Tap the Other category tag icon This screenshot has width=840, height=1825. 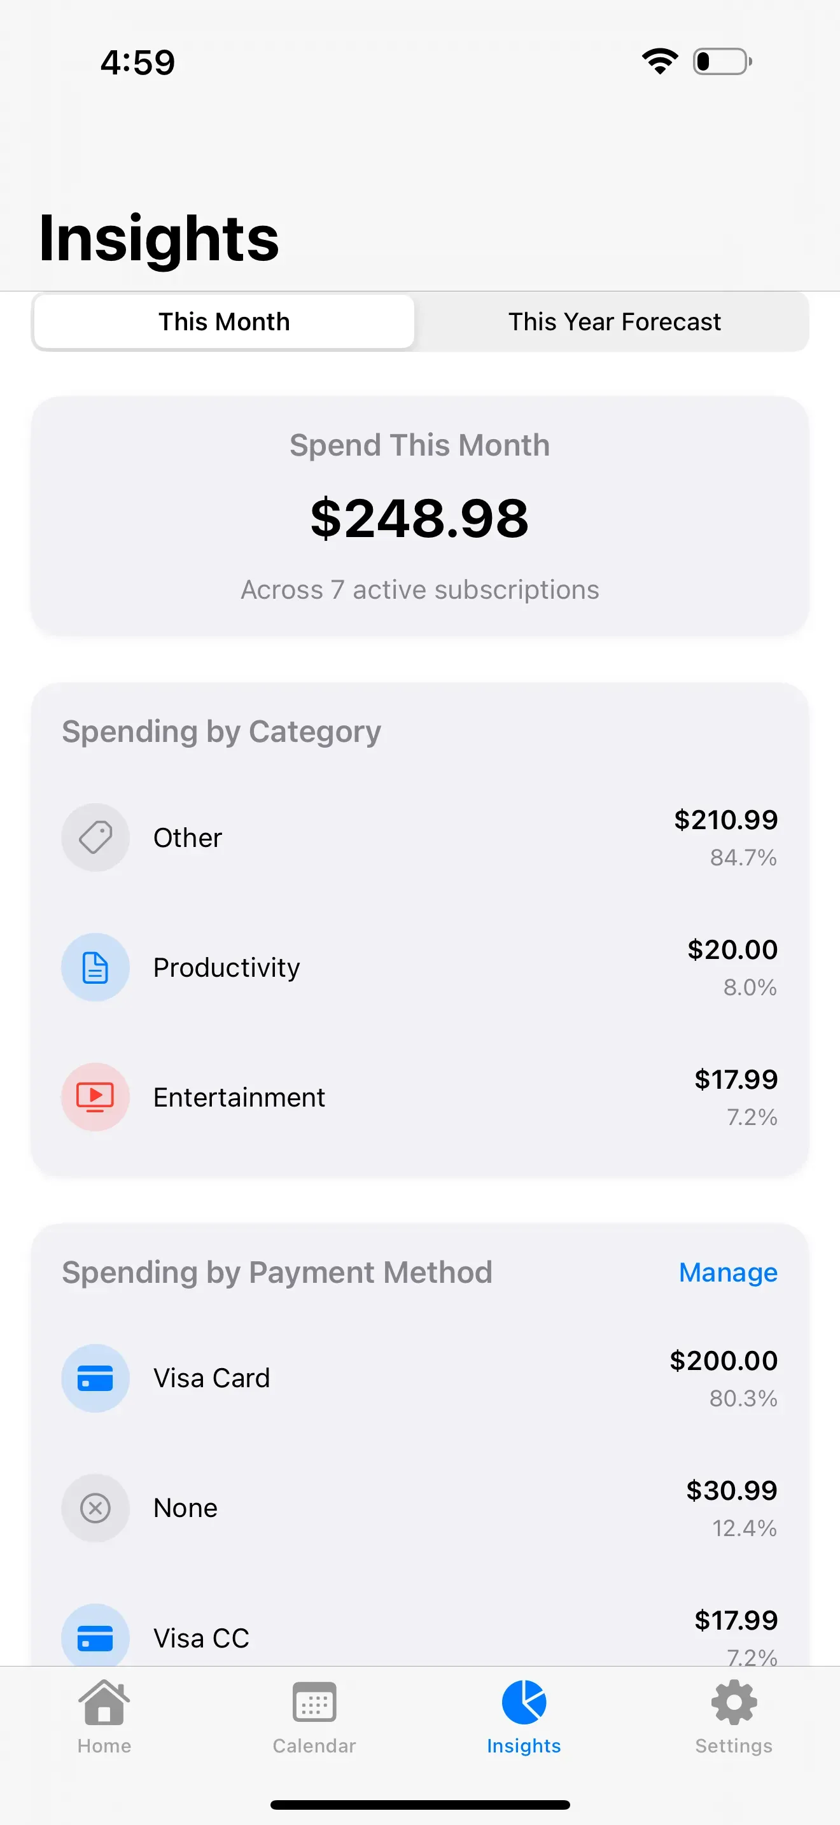95,837
